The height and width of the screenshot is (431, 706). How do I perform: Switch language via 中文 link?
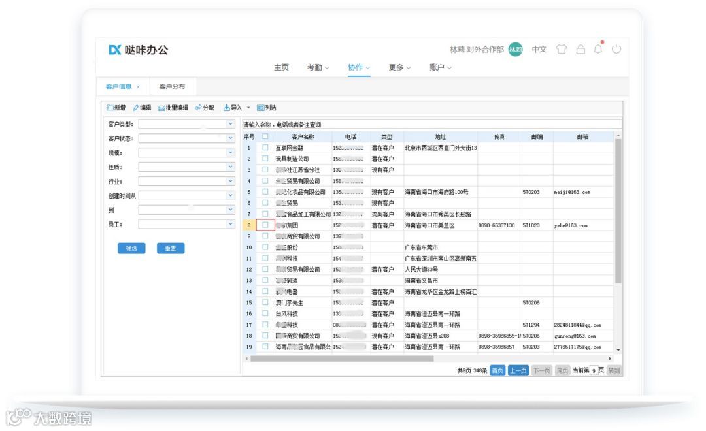tap(539, 50)
